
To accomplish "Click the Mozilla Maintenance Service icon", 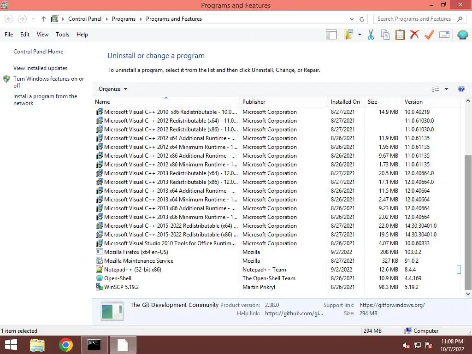I will [x=100, y=260].
